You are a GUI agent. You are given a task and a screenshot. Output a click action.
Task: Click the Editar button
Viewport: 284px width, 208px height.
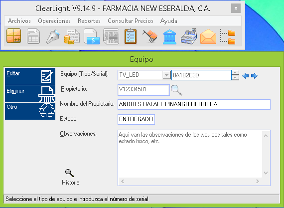30,76
